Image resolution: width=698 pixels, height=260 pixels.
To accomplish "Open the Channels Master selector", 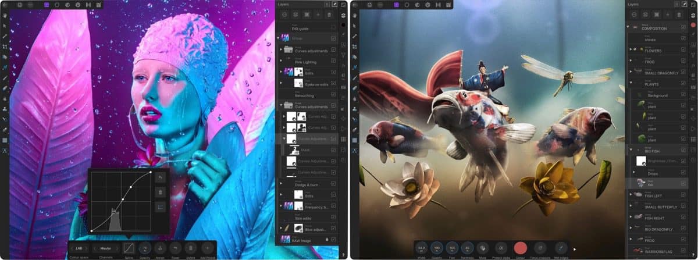I will [x=106, y=248].
